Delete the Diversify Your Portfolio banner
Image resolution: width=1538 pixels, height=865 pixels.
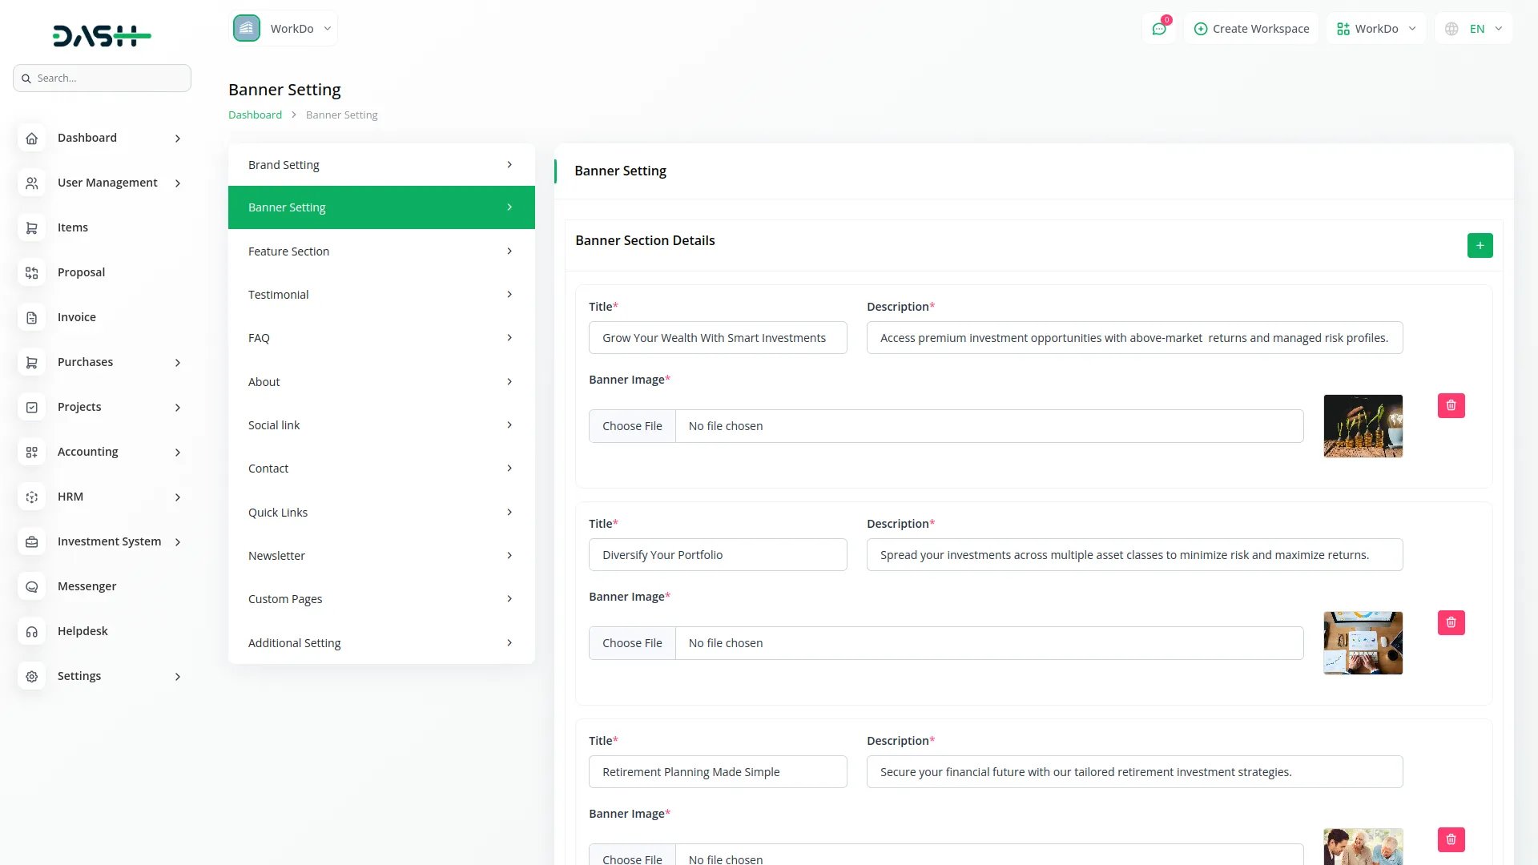click(x=1451, y=623)
